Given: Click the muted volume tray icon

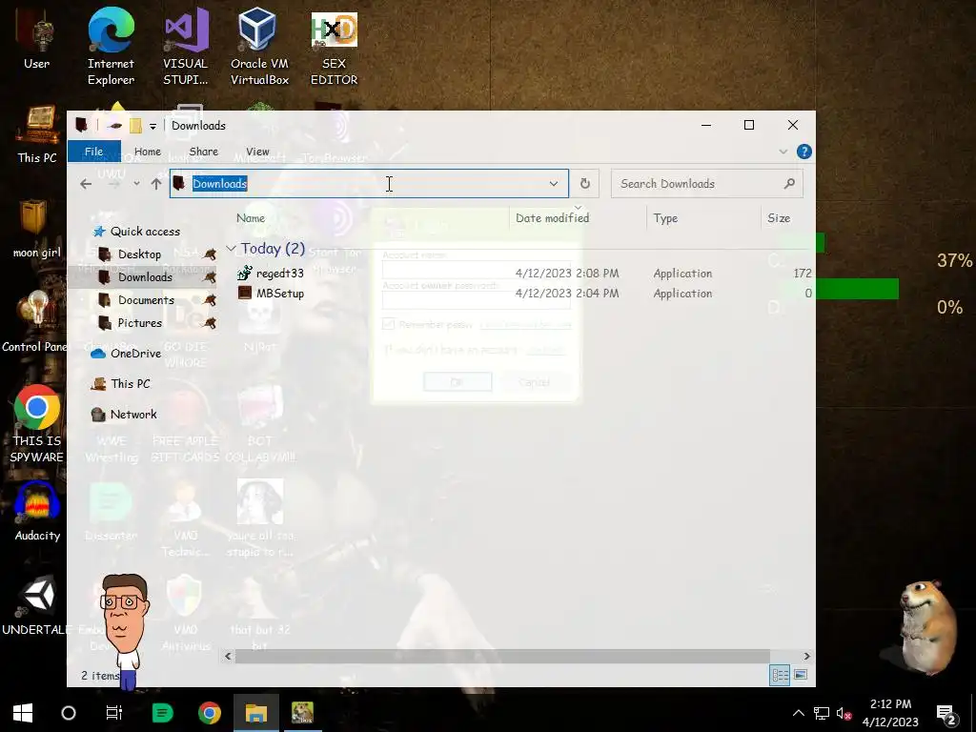Looking at the screenshot, I should 844,713.
